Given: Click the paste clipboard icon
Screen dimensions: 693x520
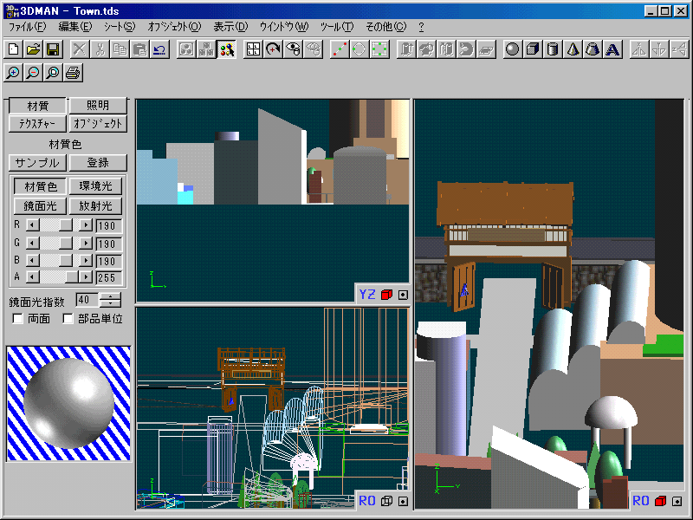Looking at the screenshot, I should 139,49.
